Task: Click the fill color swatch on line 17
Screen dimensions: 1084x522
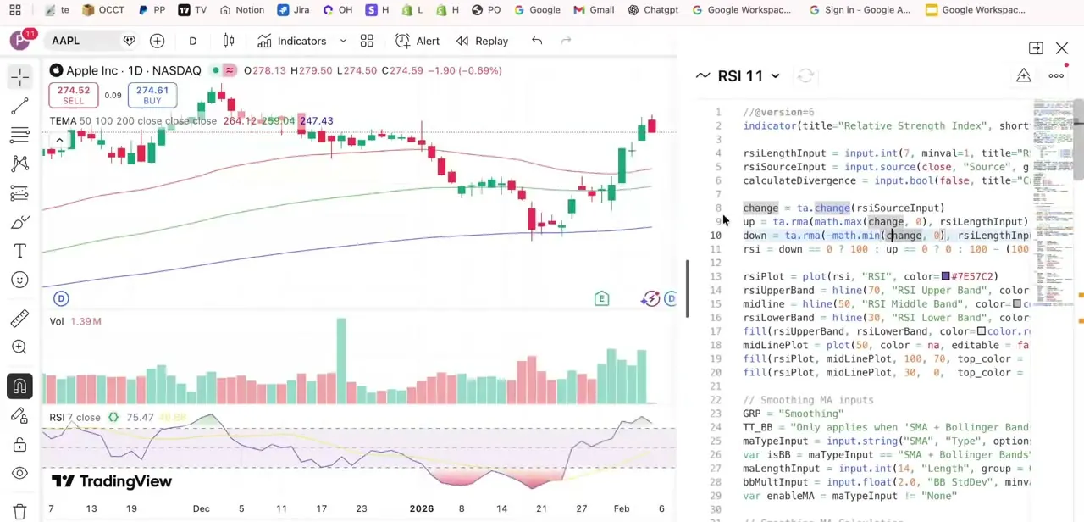Action: click(x=982, y=331)
